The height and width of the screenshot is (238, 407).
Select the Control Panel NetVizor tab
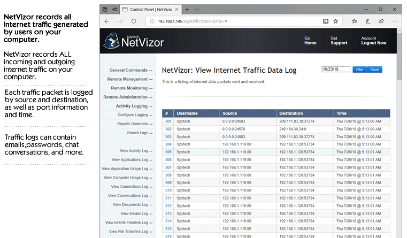coord(150,9)
